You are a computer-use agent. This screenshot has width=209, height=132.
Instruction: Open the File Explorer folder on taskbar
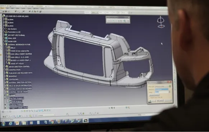click(x=24, y=123)
